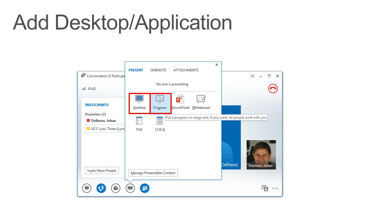This screenshot has width=379, height=213.
Task: Open the pick a layout icon
Action: coord(265,188)
